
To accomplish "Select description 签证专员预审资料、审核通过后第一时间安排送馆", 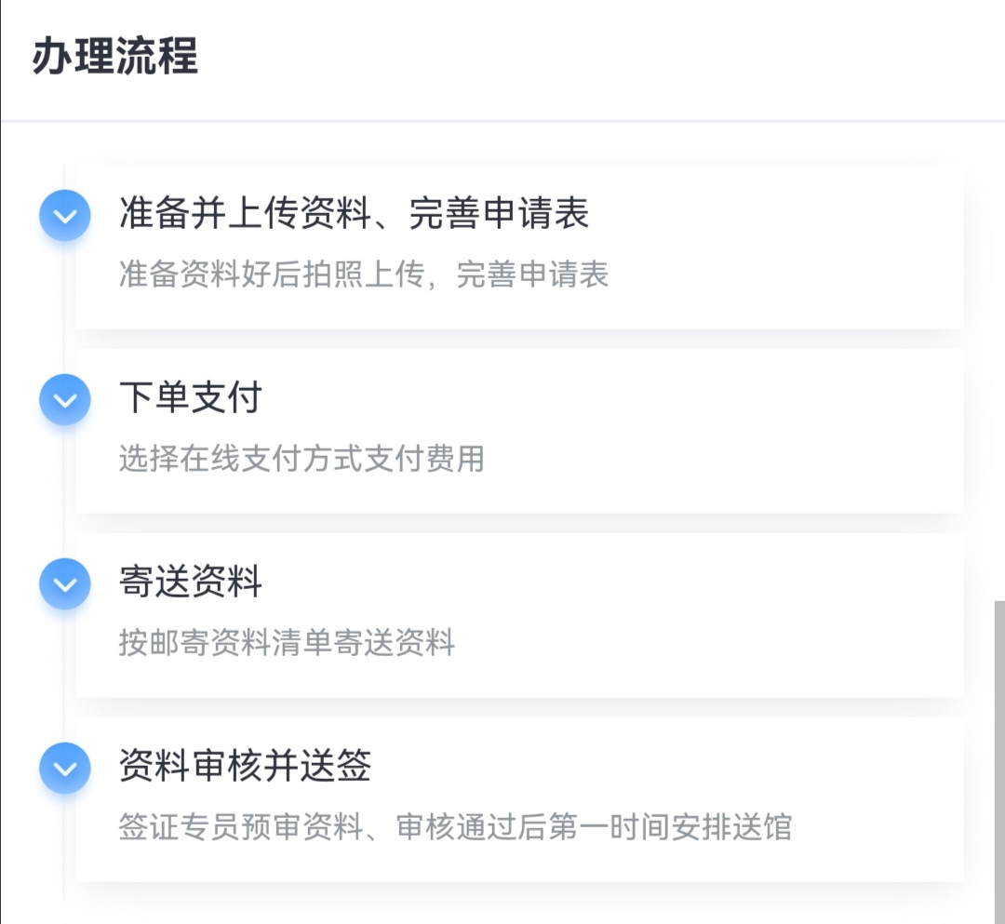I will click(455, 826).
